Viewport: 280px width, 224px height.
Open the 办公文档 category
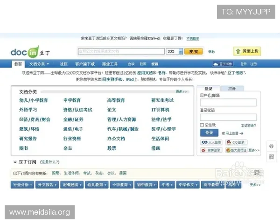(x=116, y=139)
